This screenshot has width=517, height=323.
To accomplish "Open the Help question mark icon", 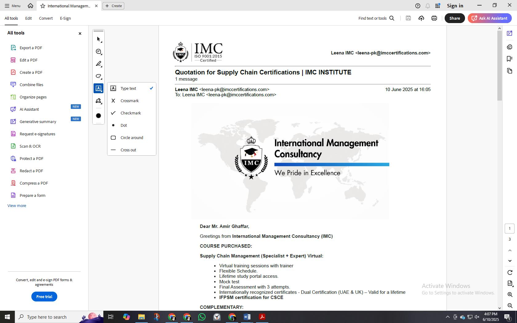I will pyautogui.click(x=418, y=6).
